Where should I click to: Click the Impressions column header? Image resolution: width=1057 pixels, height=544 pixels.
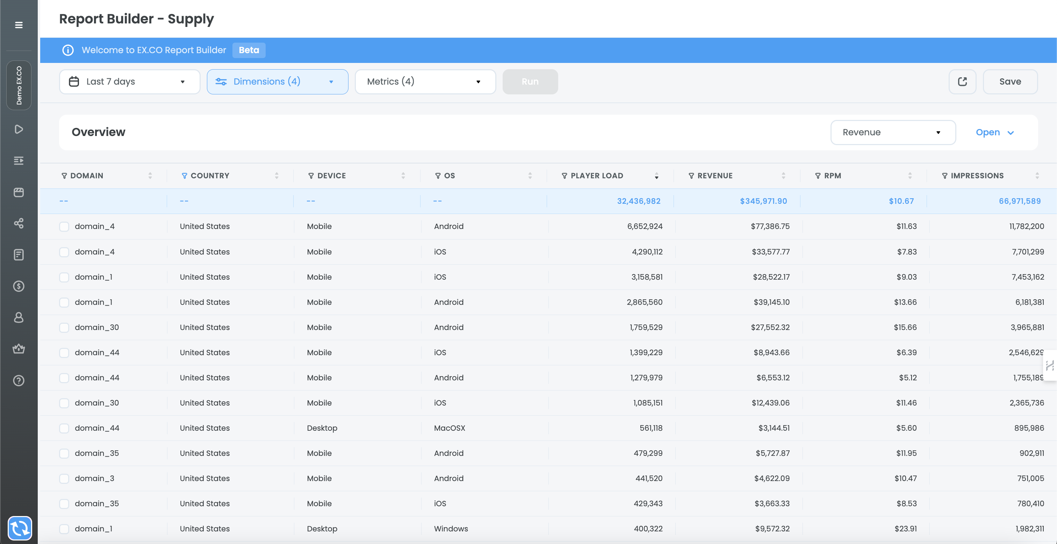(977, 176)
